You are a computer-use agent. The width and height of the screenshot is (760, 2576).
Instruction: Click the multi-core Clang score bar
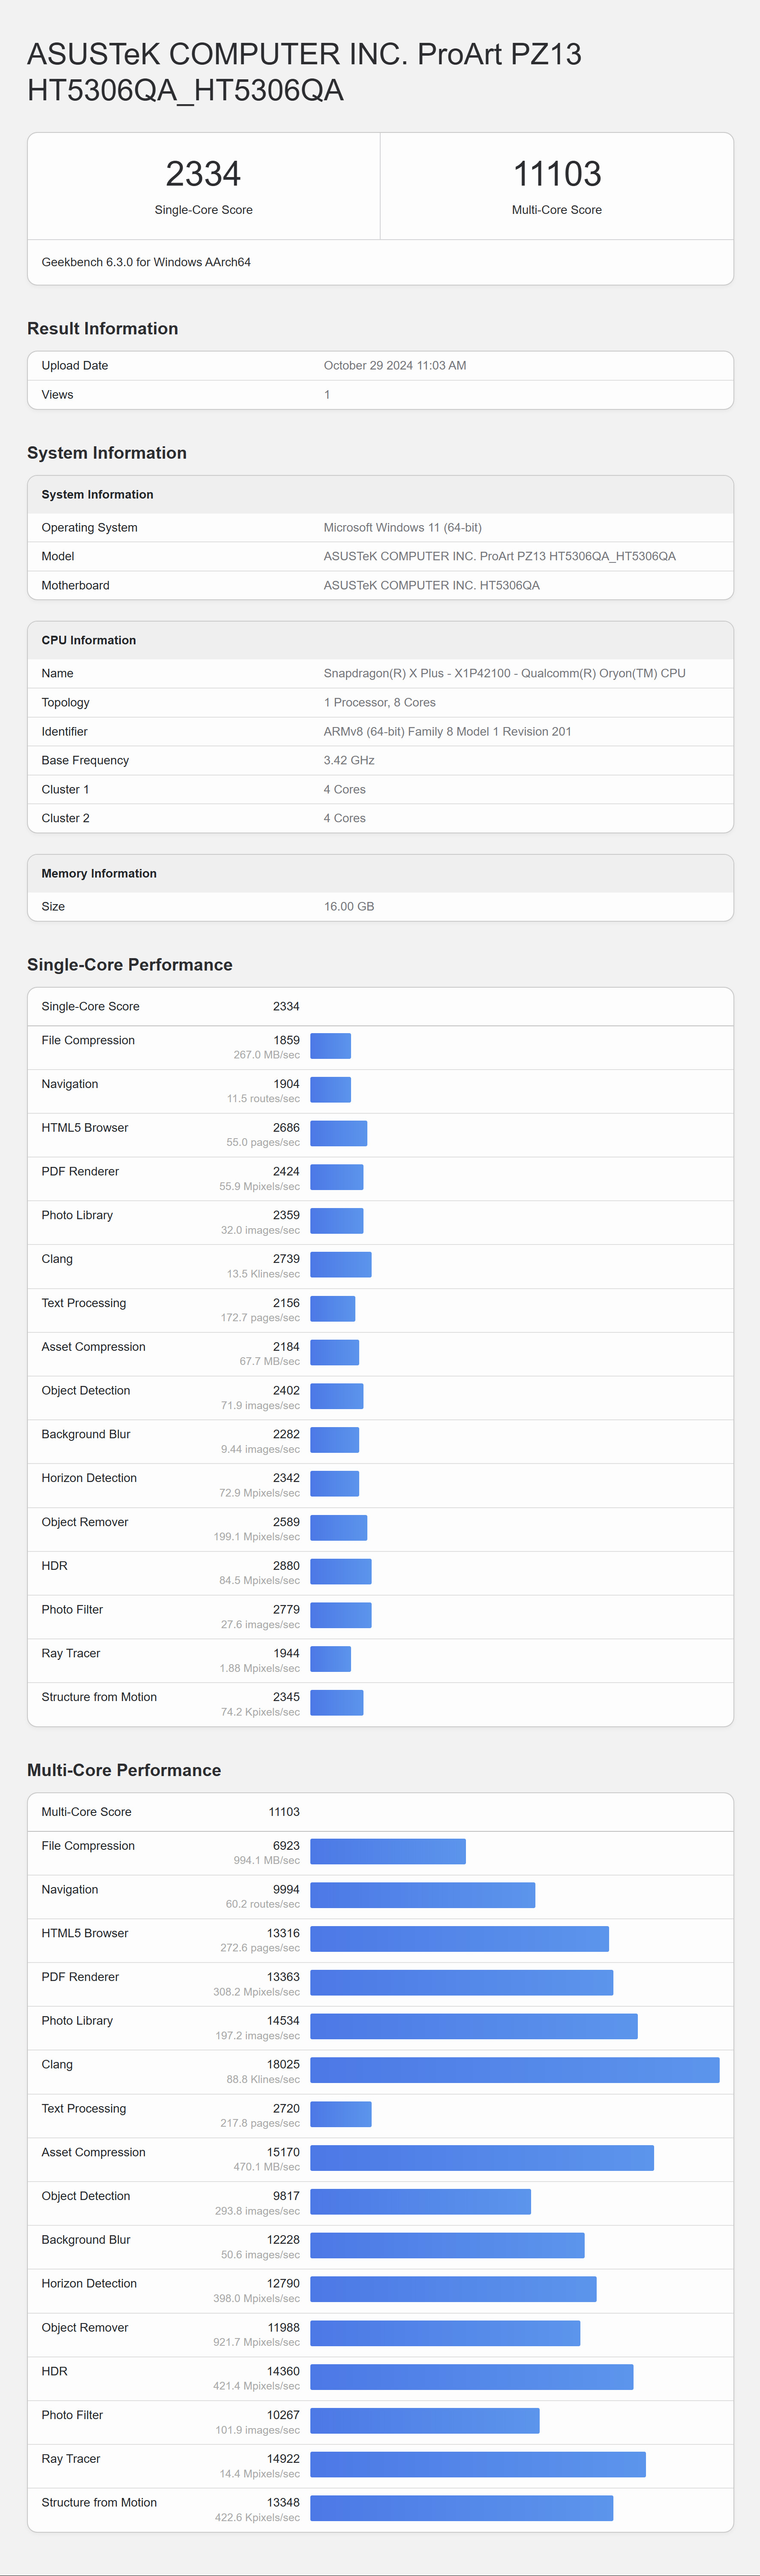coord(515,2070)
